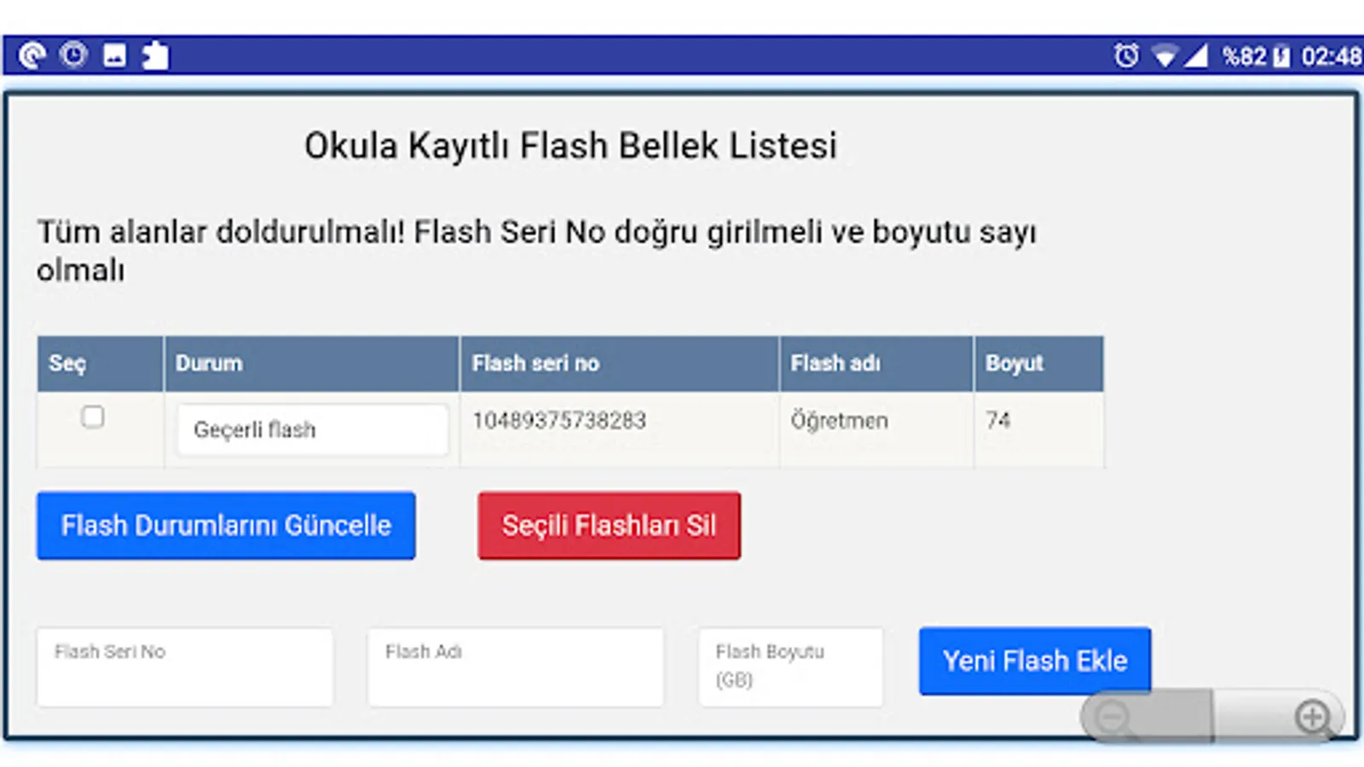Focus the Flash Seri No input field
Image resolution: width=1364 pixels, height=767 pixels.
[184, 667]
